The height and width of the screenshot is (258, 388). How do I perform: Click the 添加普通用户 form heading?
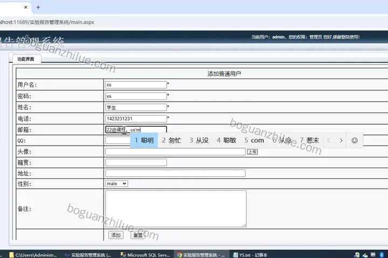(224, 74)
